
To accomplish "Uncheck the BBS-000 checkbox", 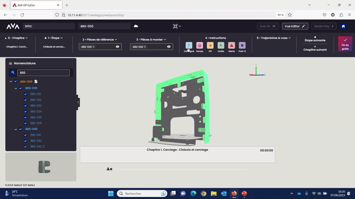I will pos(16,81).
